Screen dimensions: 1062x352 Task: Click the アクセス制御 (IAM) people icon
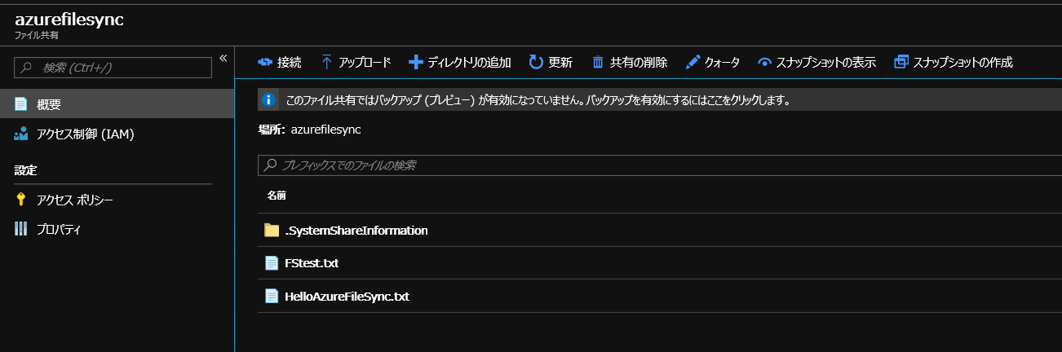coord(21,134)
